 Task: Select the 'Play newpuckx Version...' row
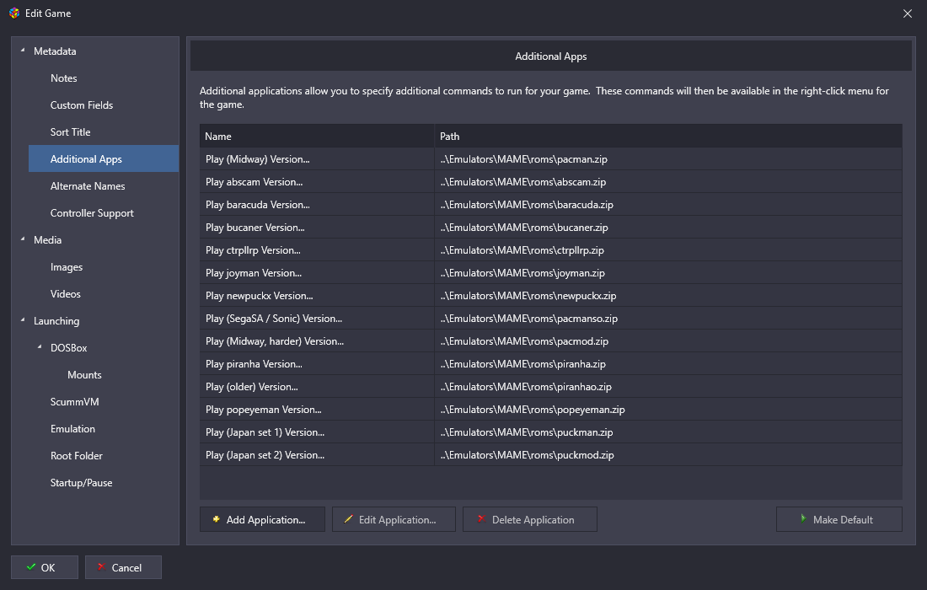551,296
